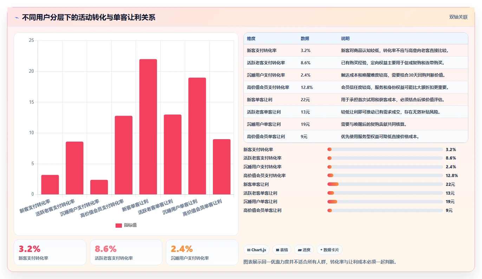Select table cell 高价值会员支付转化率

click(268, 87)
